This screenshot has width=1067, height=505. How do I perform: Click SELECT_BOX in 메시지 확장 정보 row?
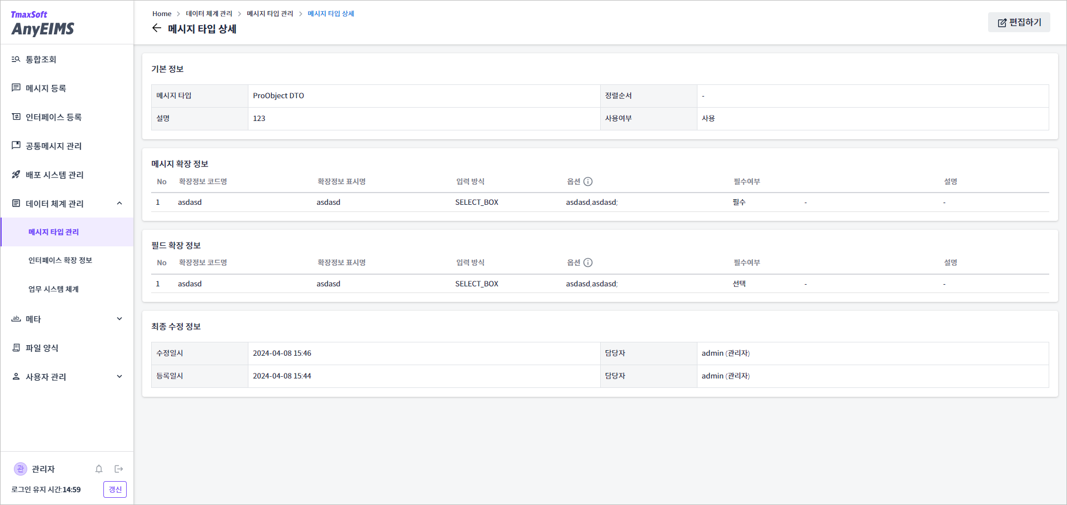477,202
